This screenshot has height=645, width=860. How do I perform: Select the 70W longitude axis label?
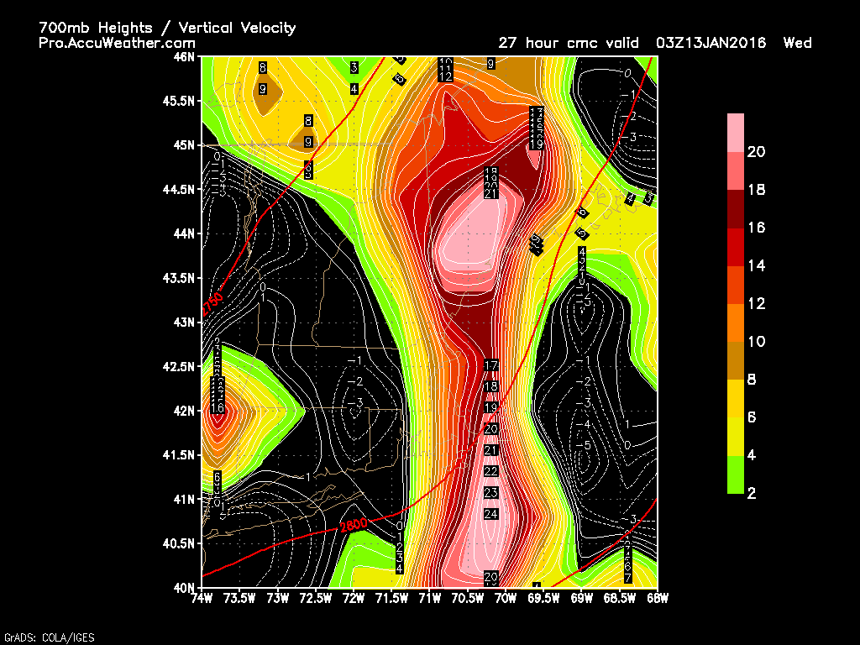(505, 598)
